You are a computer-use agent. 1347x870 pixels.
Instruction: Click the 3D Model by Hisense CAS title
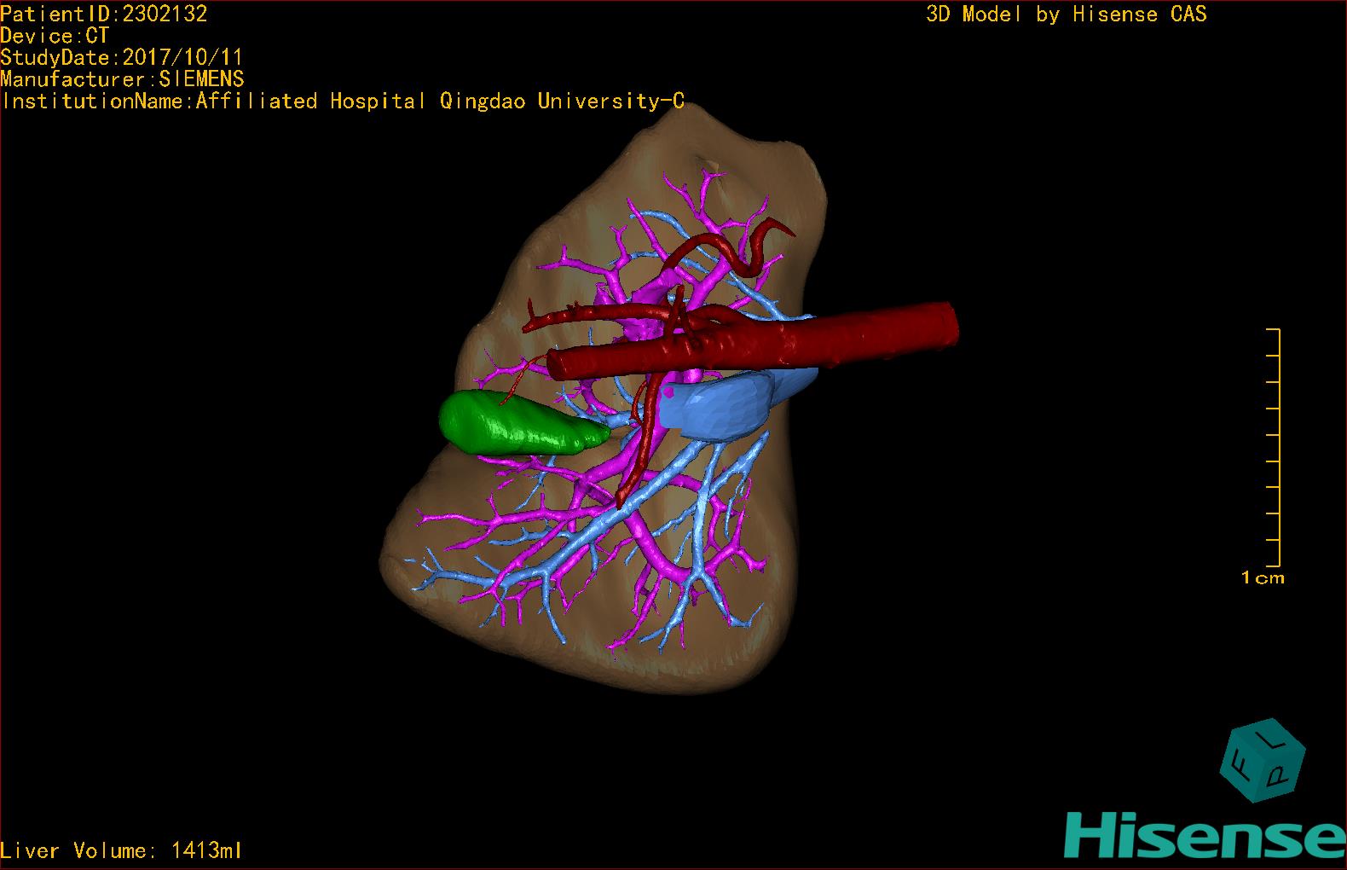[1067, 14]
